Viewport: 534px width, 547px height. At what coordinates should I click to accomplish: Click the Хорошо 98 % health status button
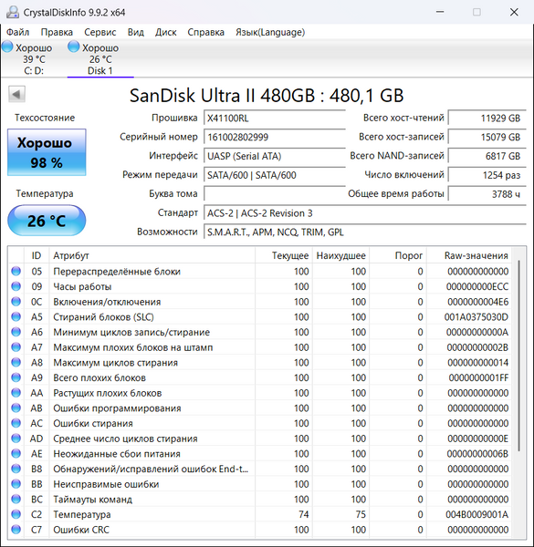(47, 152)
